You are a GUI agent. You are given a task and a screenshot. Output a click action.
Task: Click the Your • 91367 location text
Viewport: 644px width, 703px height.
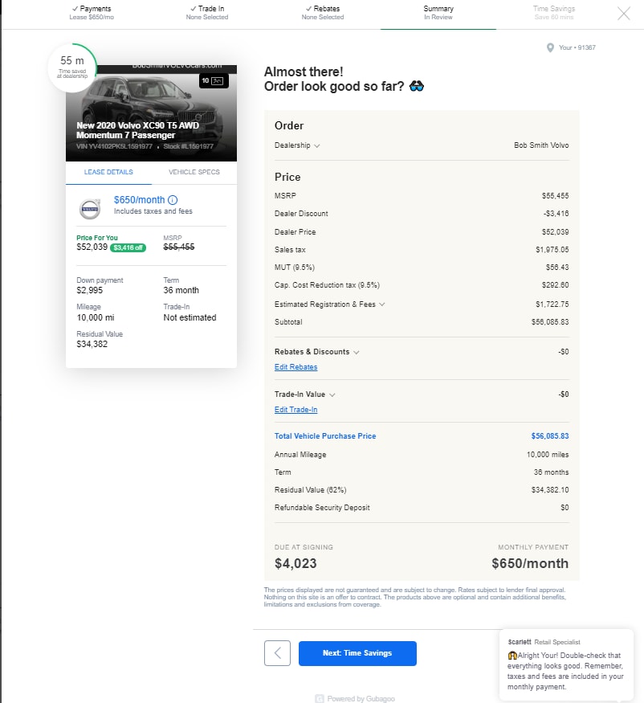[577, 47]
